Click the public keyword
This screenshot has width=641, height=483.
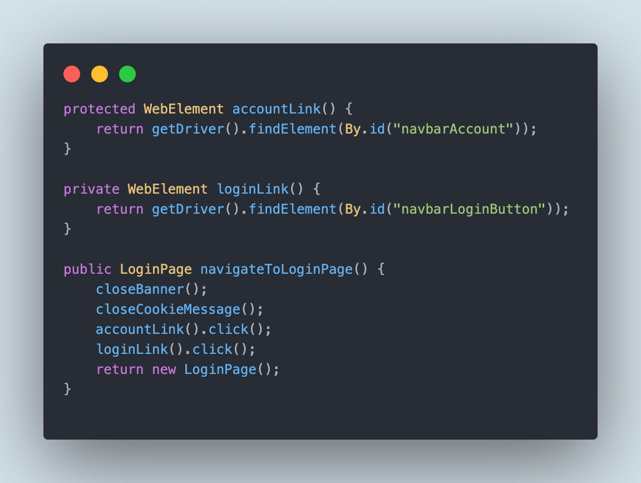[87, 269]
